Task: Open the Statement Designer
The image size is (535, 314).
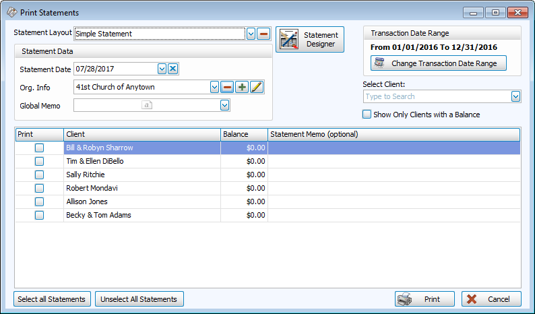Action: tap(310, 40)
